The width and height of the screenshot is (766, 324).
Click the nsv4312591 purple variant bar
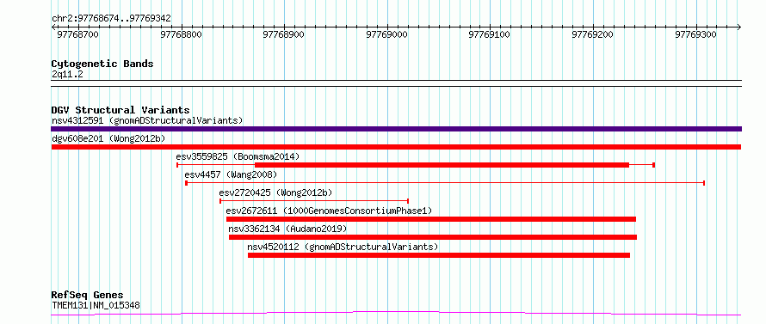[396, 129]
